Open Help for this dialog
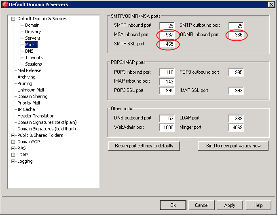 click(x=258, y=205)
